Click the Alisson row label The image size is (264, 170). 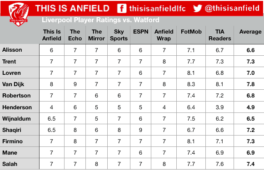click(x=12, y=50)
